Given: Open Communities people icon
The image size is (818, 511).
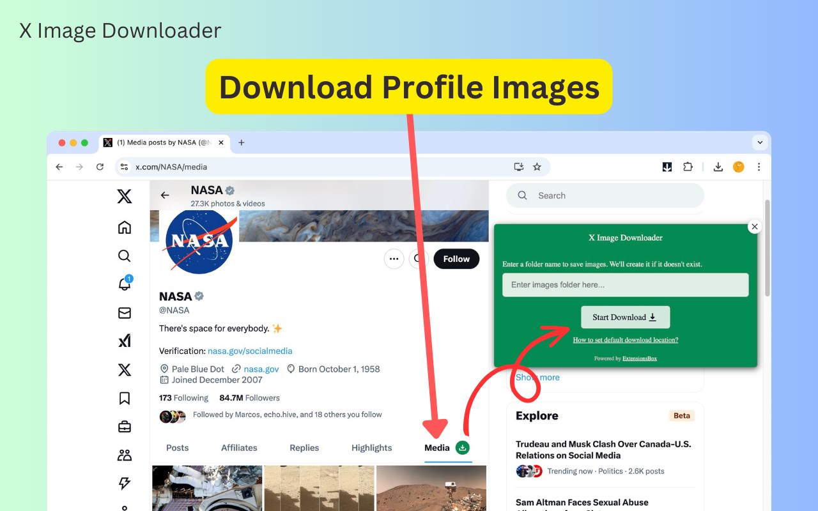Looking at the screenshot, I should click(x=125, y=455).
